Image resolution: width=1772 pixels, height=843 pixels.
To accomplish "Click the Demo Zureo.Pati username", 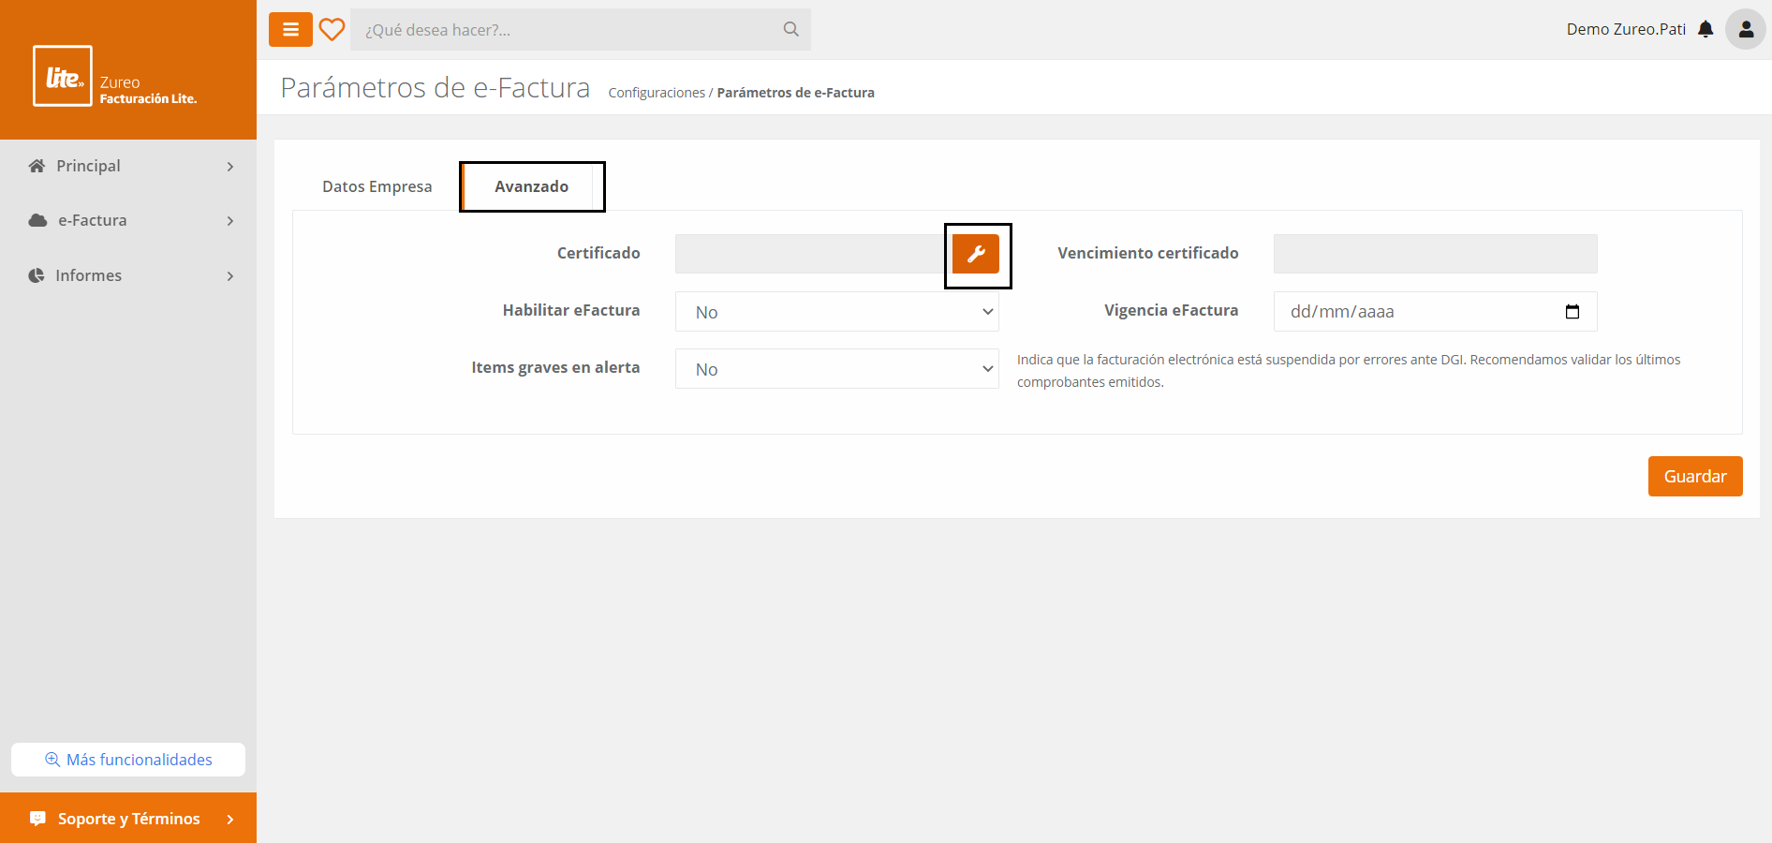I will (1626, 29).
